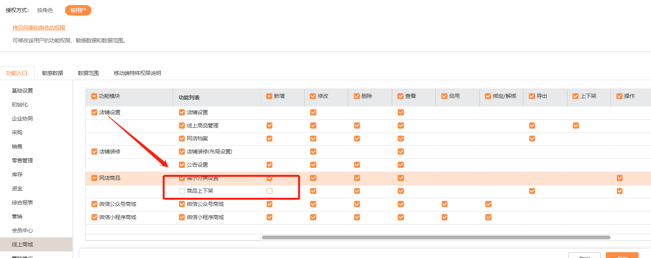
Task: Uncheck the 导出 column header checkbox
Action: coord(532,96)
